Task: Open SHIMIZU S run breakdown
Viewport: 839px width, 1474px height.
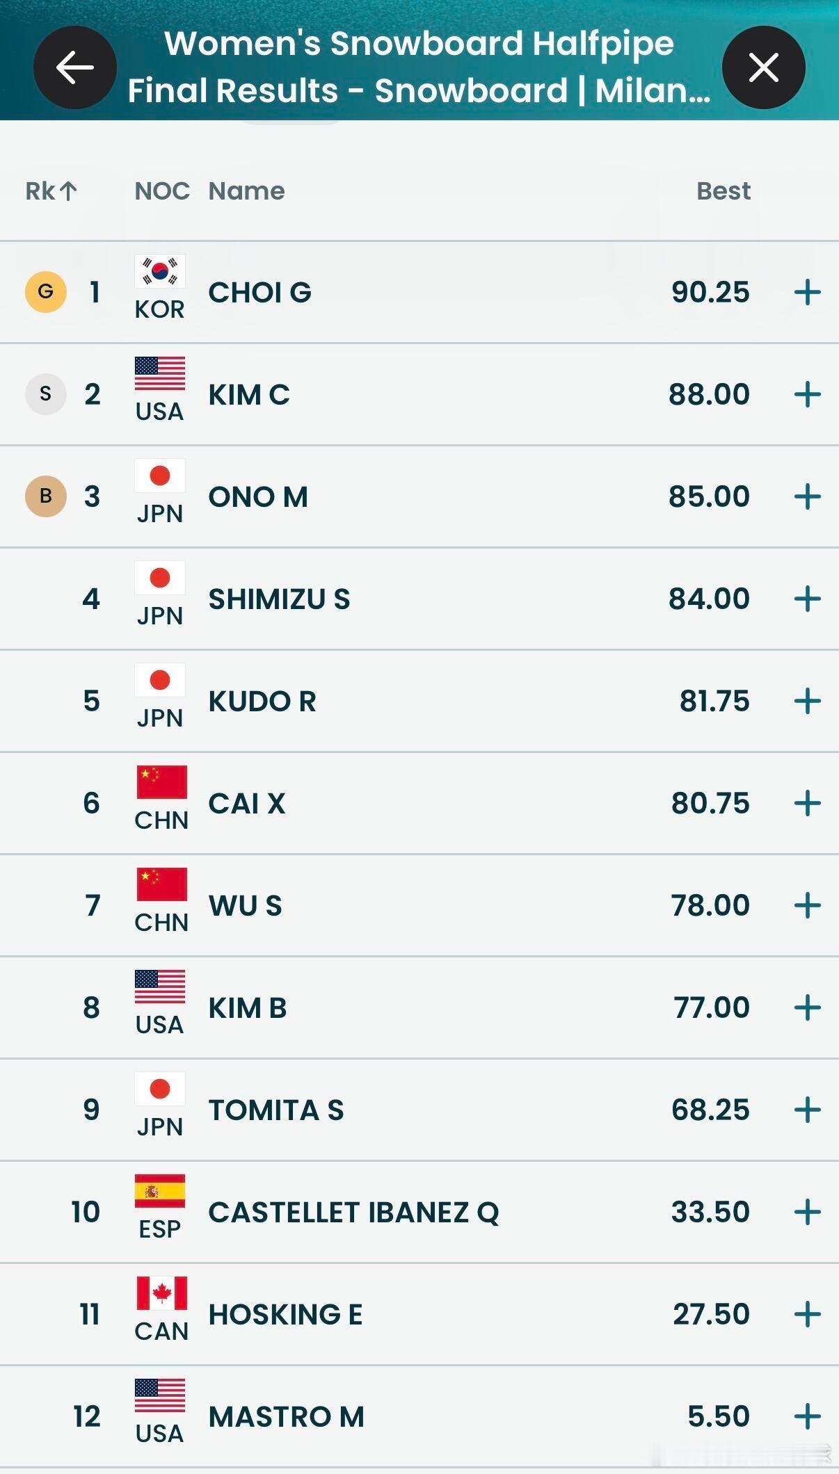Action: pyautogui.click(x=807, y=599)
